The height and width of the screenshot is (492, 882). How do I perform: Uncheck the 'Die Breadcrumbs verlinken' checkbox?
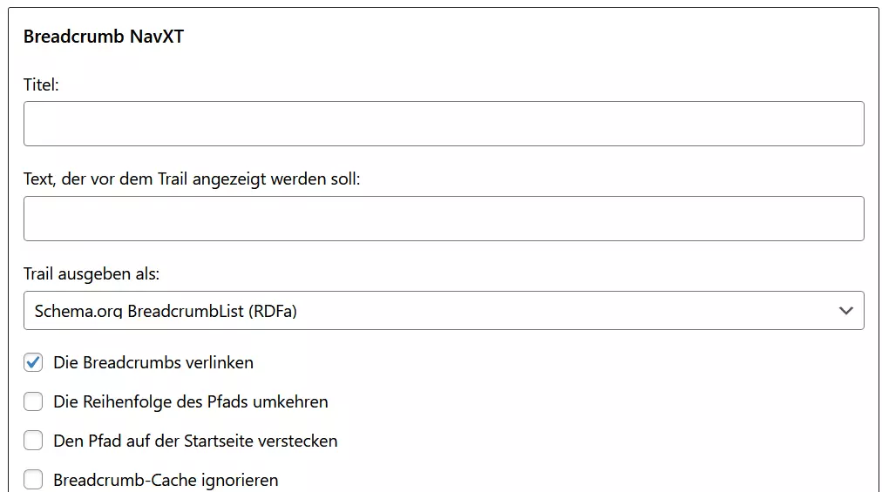pyautogui.click(x=33, y=362)
